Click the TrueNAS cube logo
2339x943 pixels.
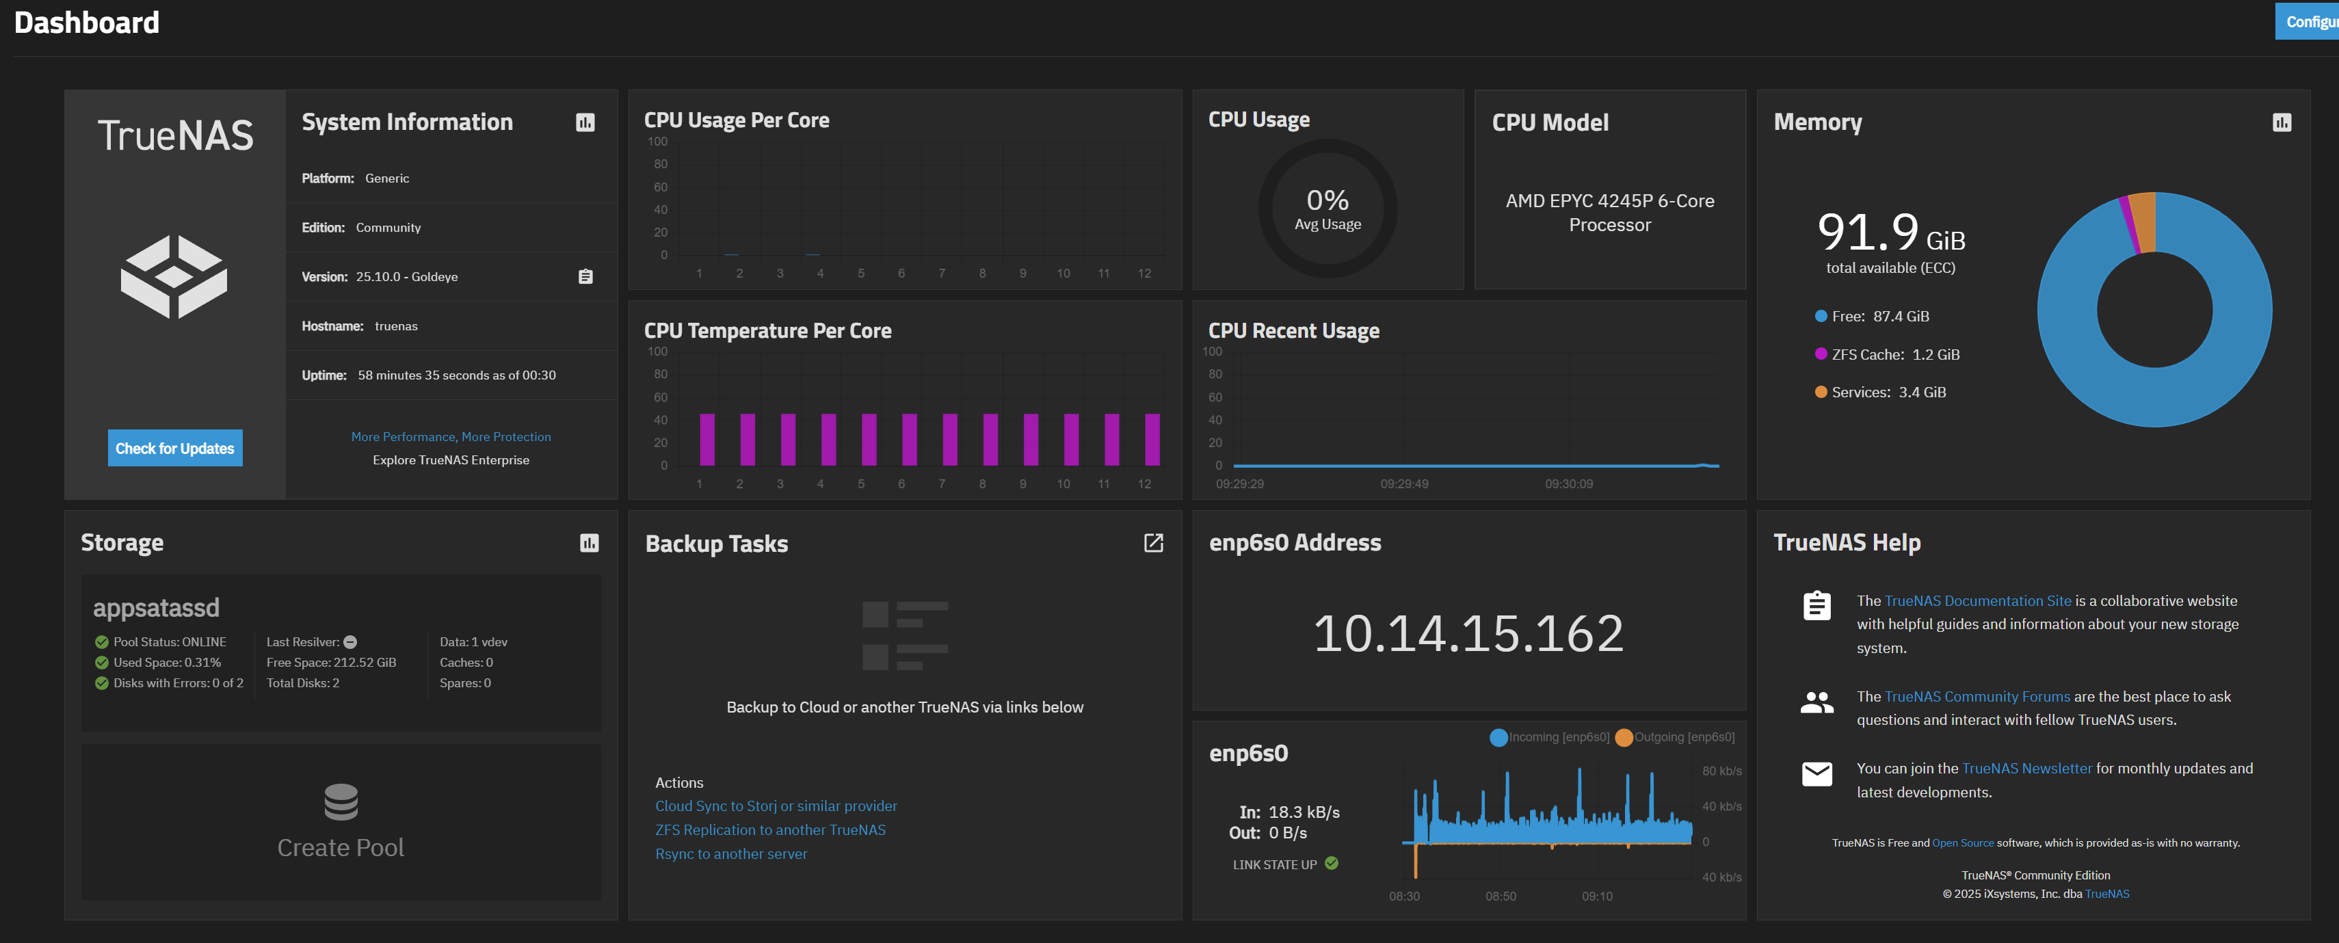(174, 277)
